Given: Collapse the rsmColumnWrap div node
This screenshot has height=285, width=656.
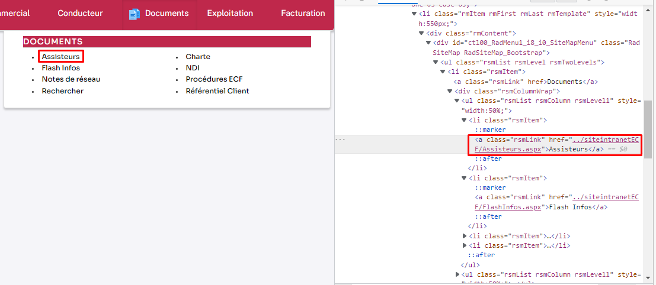Looking at the screenshot, I should coord(450,91).
